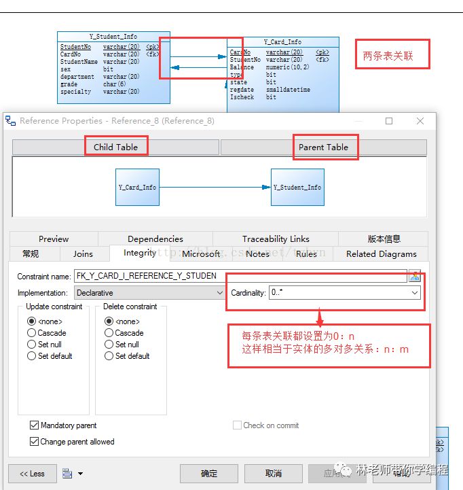
Task: Click the reference link in dialog preview
Action: coord(215,187)
